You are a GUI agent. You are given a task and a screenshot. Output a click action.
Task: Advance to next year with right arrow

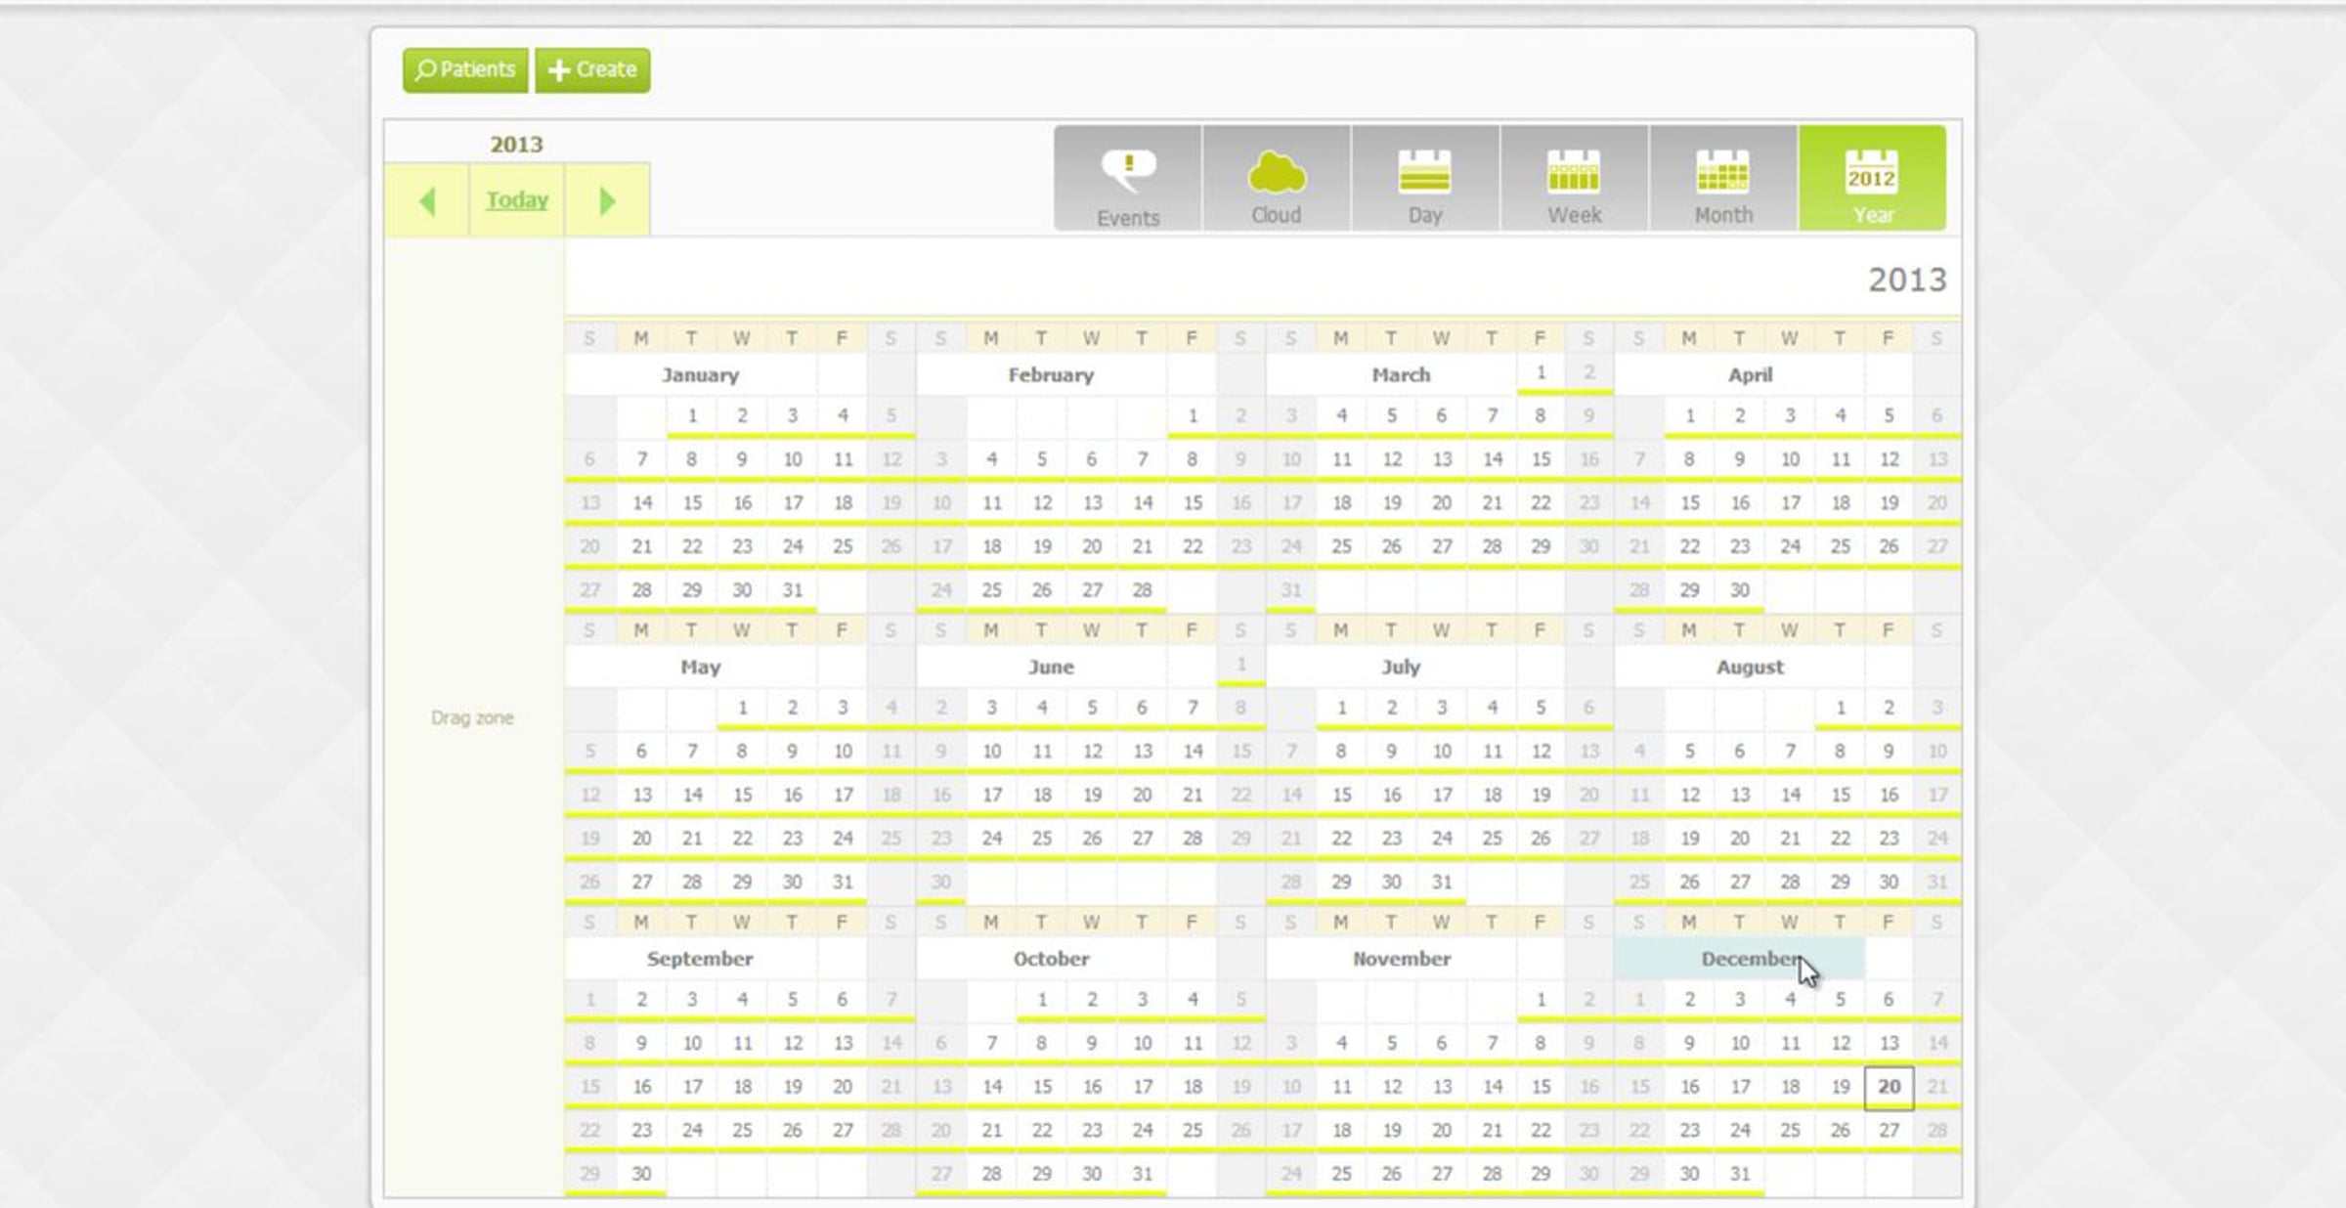point(607,201)
